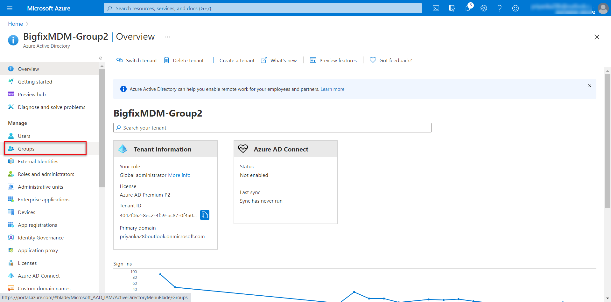Copy the Tenant ID to clipboard
Viewport: 611px width, 302px height.
205,215
